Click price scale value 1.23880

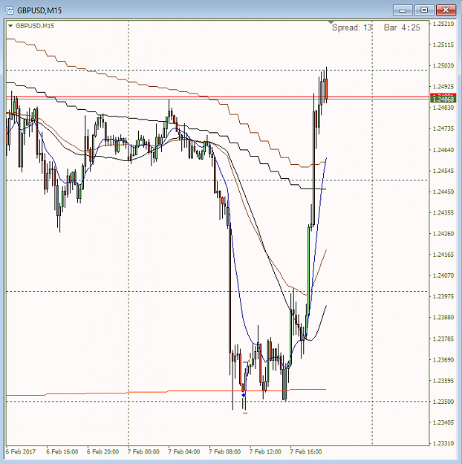click(x=443, y=318)
